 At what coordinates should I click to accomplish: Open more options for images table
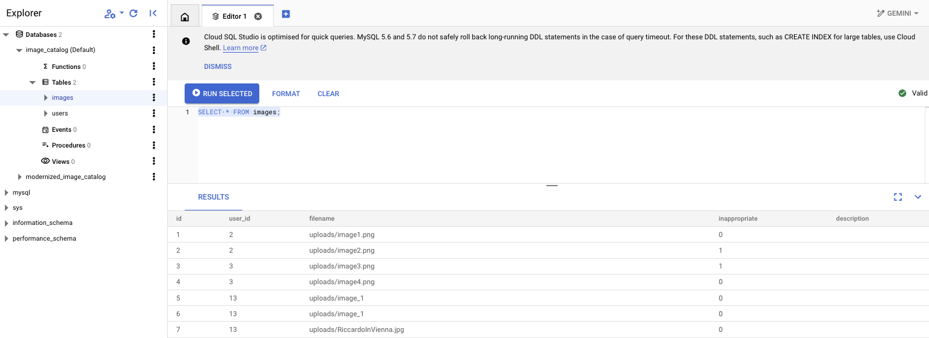pos(154,97)
